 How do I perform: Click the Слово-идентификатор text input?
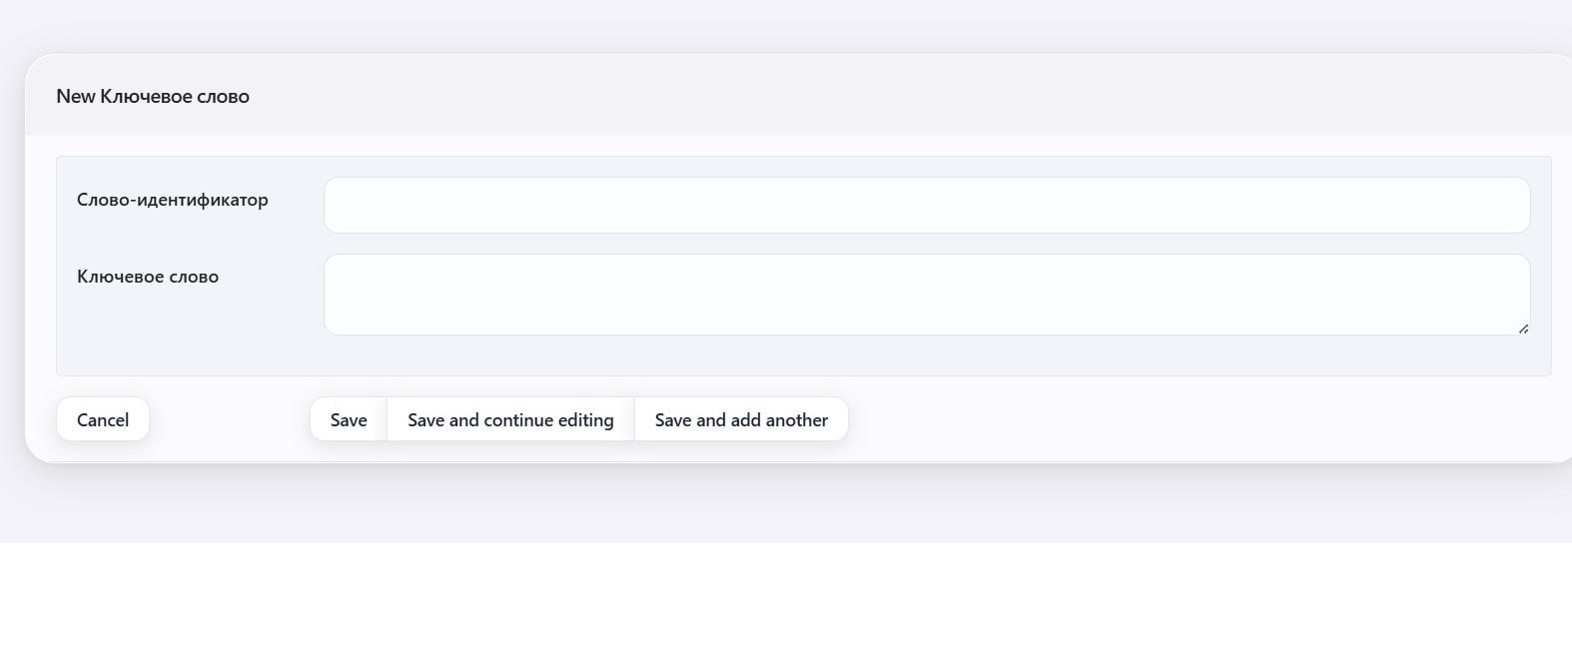click(x=926, y=205)
